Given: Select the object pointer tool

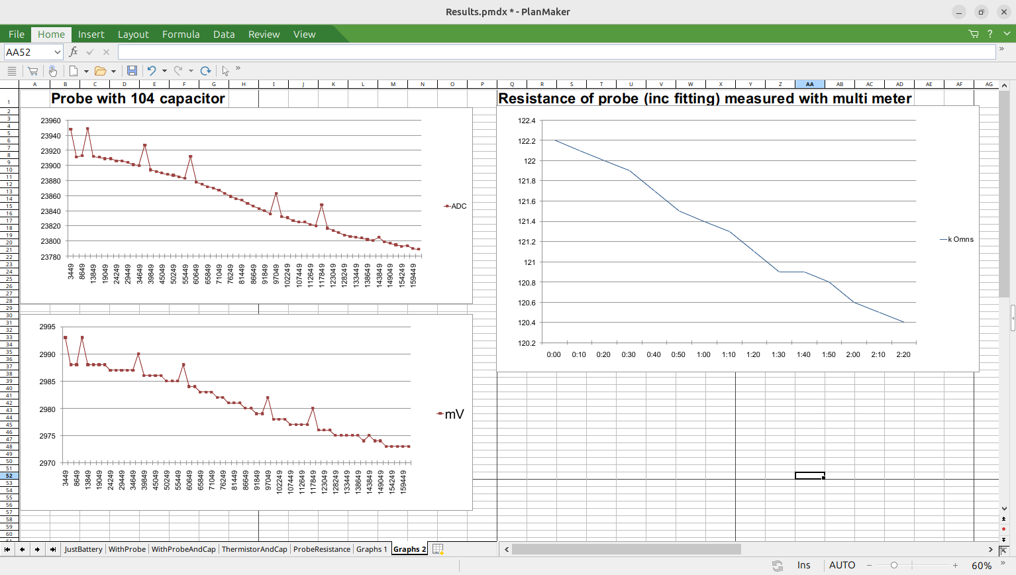Looking at the screenshot, I should click(x=226, y=71).
